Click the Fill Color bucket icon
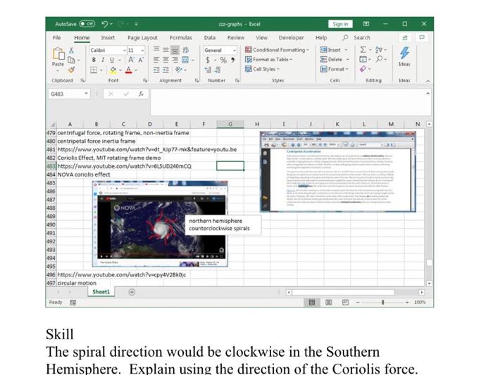 coord(113,70)
